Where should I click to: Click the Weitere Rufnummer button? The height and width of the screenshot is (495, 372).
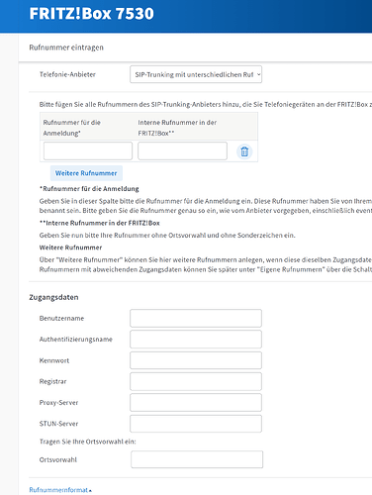coord(86,173)
